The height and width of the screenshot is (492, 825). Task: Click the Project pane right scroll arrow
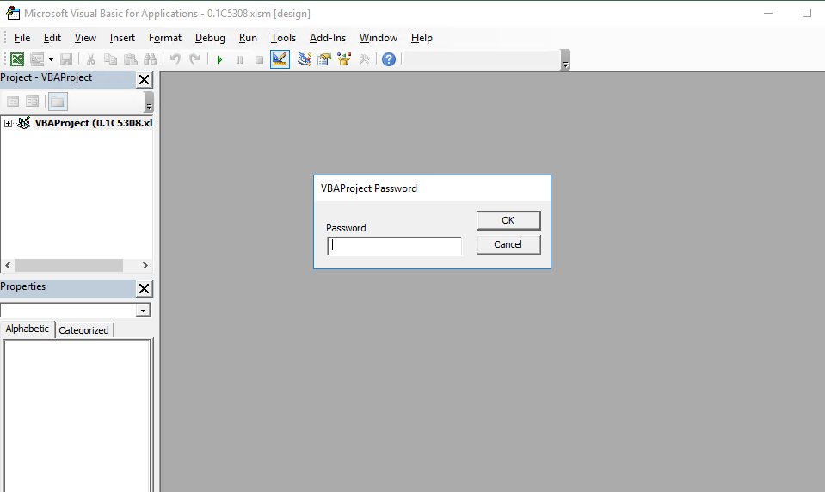(x=145, y=265)
